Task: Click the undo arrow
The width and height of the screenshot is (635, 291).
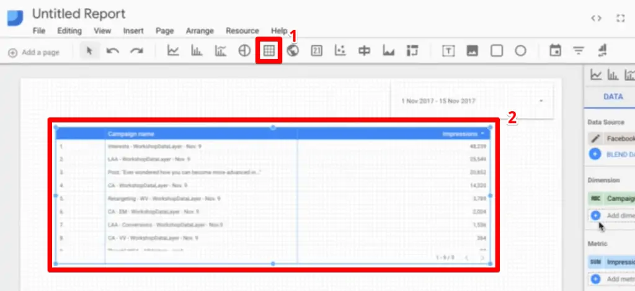Action: click(113, 51)
